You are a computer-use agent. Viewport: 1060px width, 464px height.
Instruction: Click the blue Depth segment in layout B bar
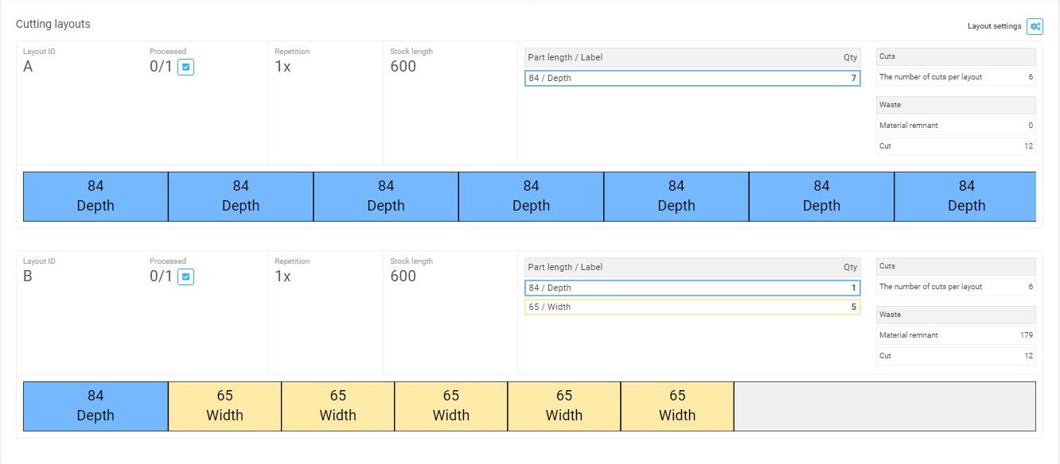[95, 406]
